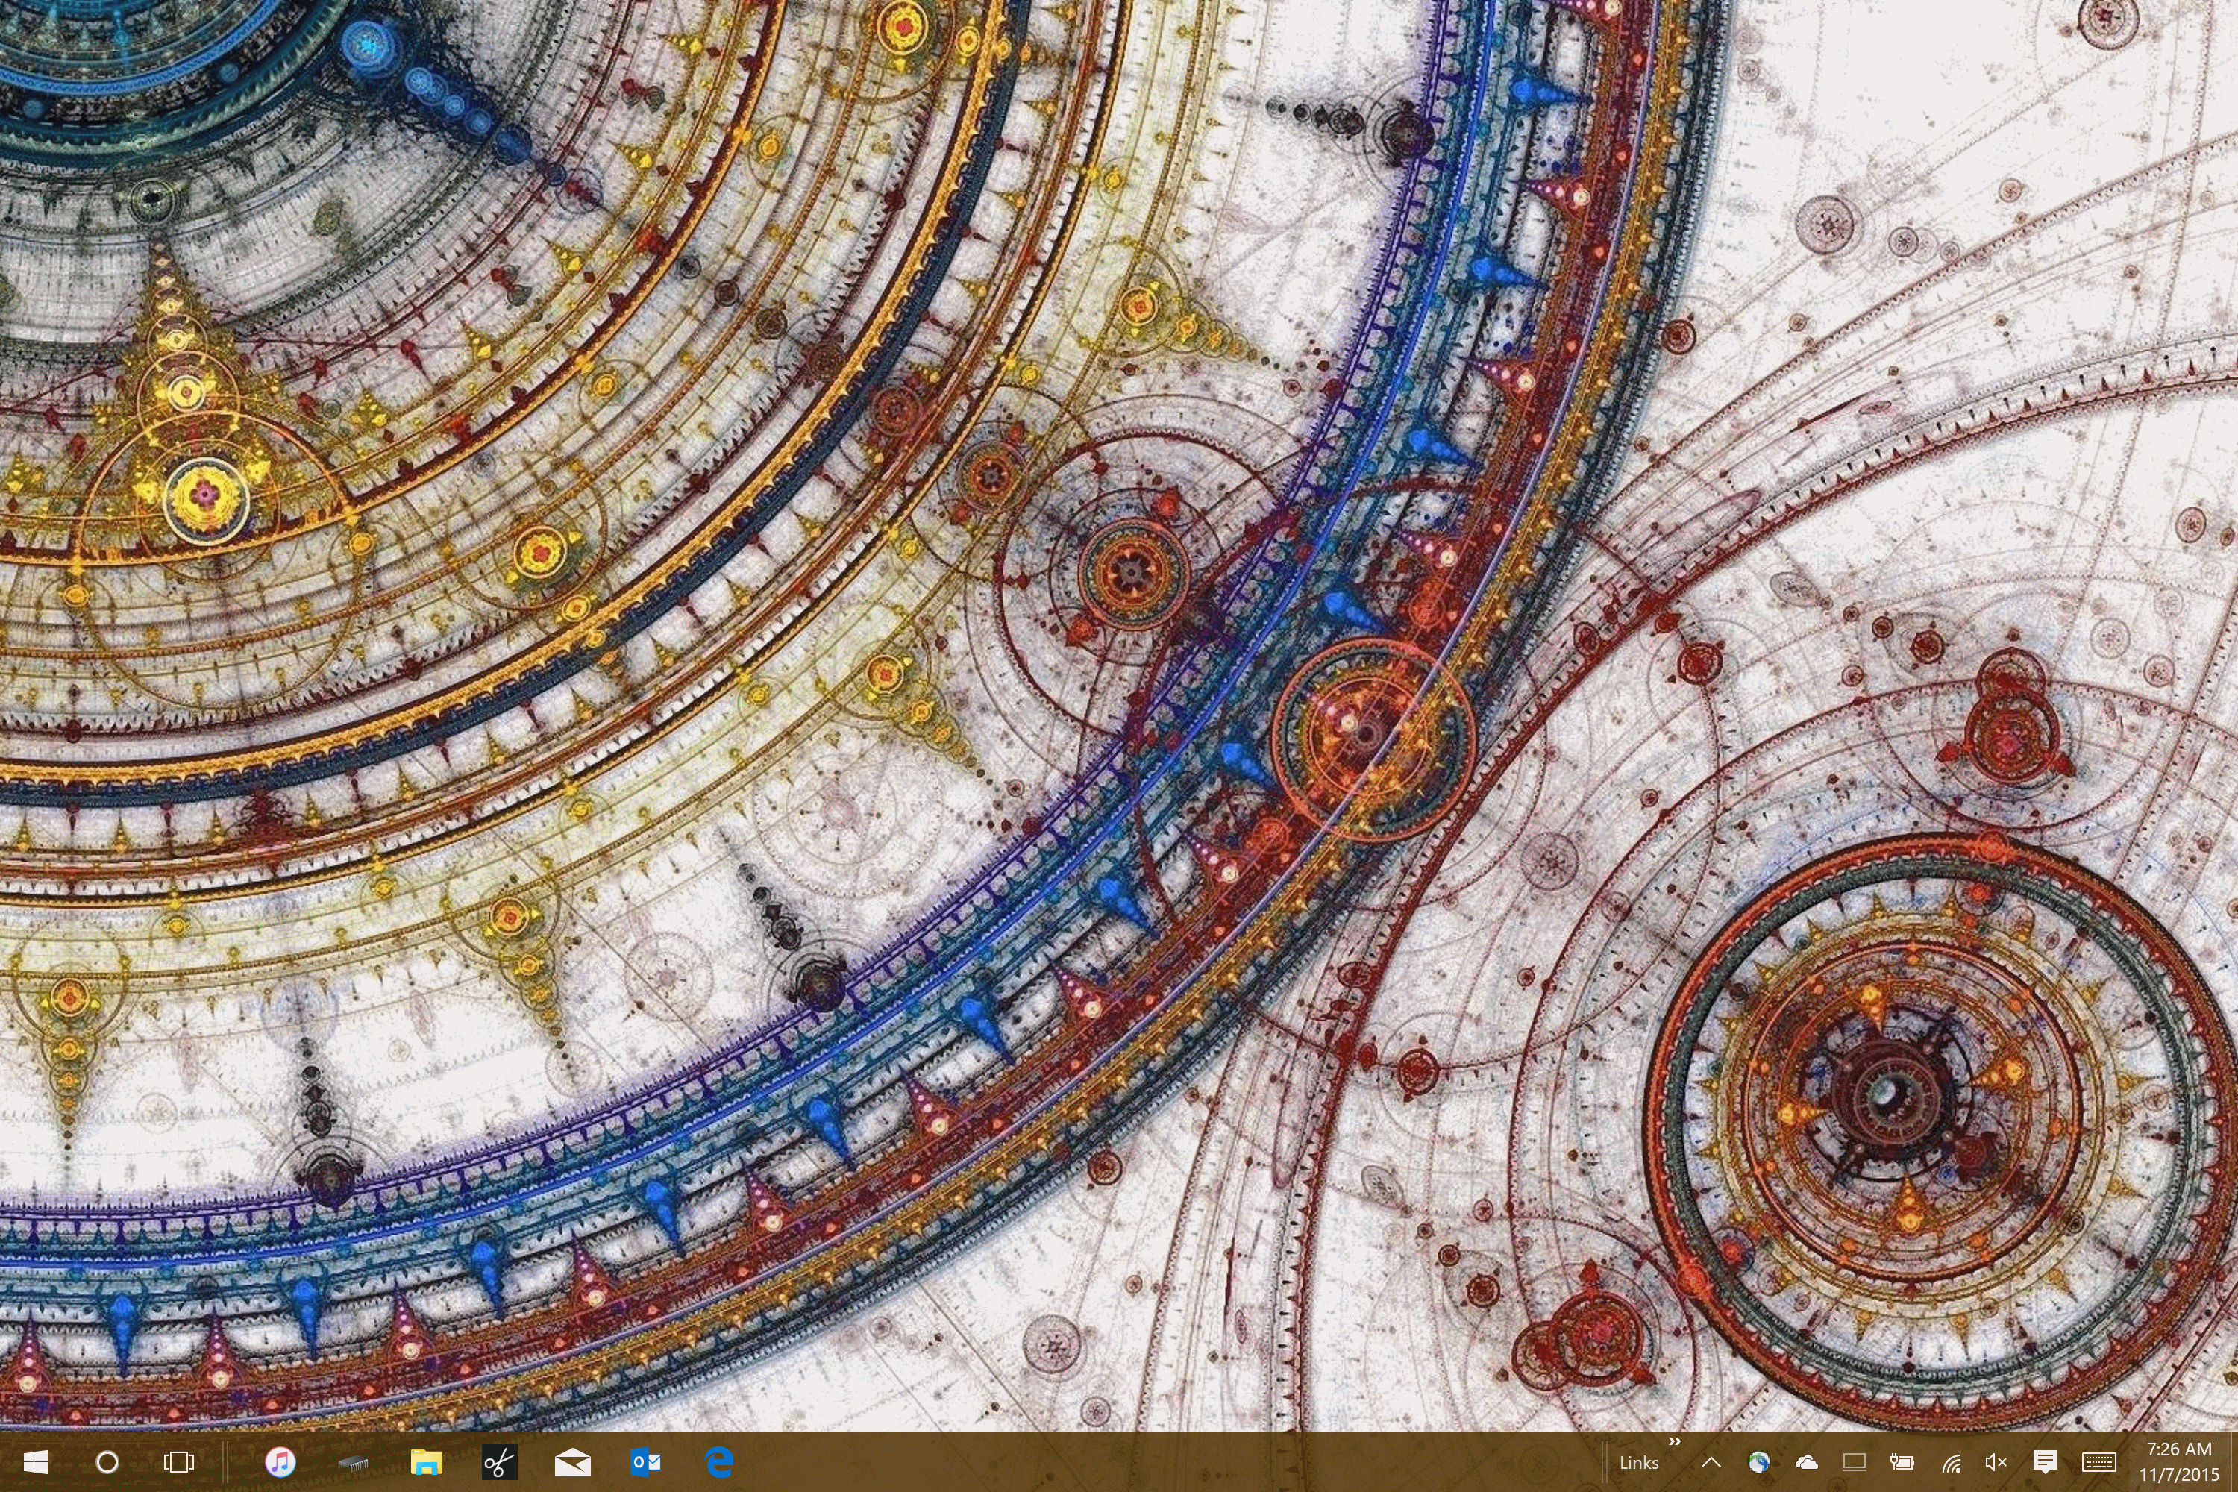Expand the Links toolbar overflow chevron

pos(1674,1441)
